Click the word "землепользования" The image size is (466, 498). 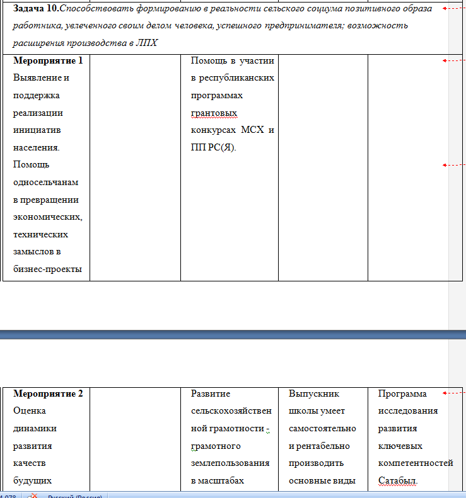(230, 463)
